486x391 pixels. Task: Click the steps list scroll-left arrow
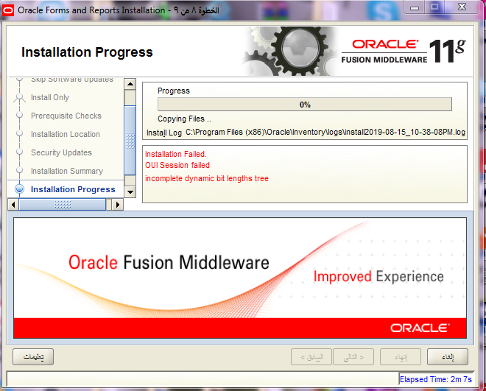pos(13,205)
